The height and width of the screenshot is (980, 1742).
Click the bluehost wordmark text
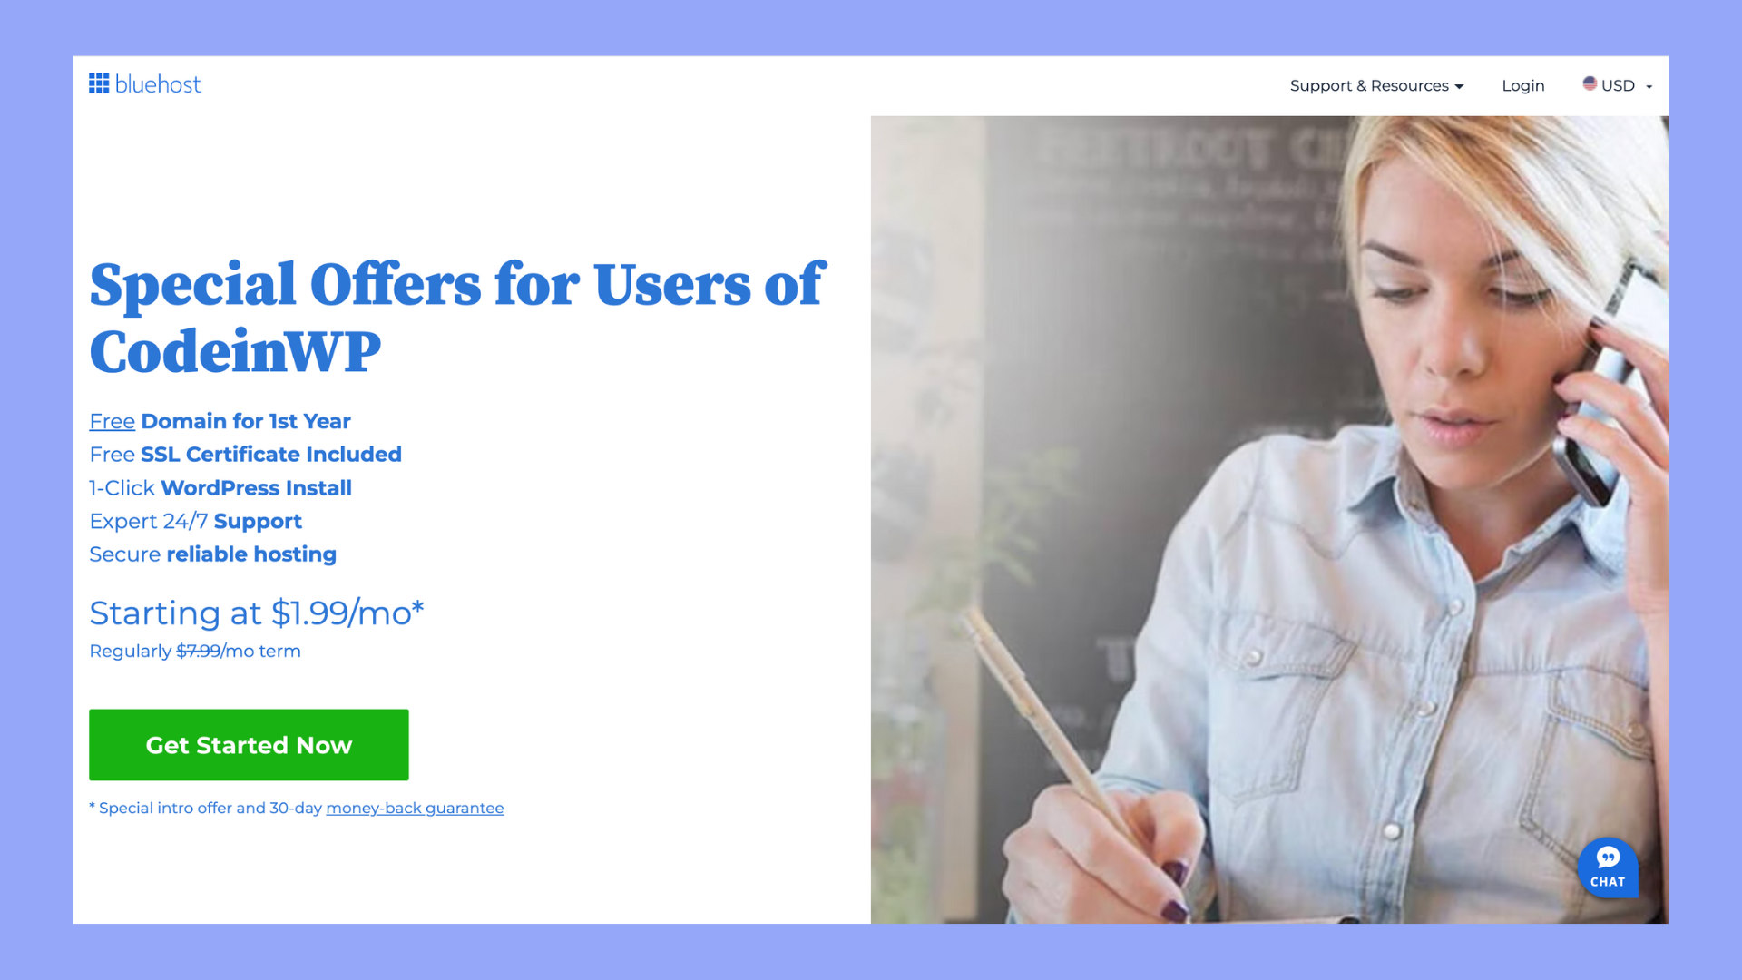(158, 84)
